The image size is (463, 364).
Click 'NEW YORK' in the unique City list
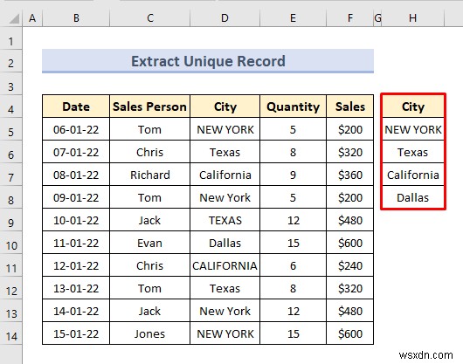(x=413, y=129)
